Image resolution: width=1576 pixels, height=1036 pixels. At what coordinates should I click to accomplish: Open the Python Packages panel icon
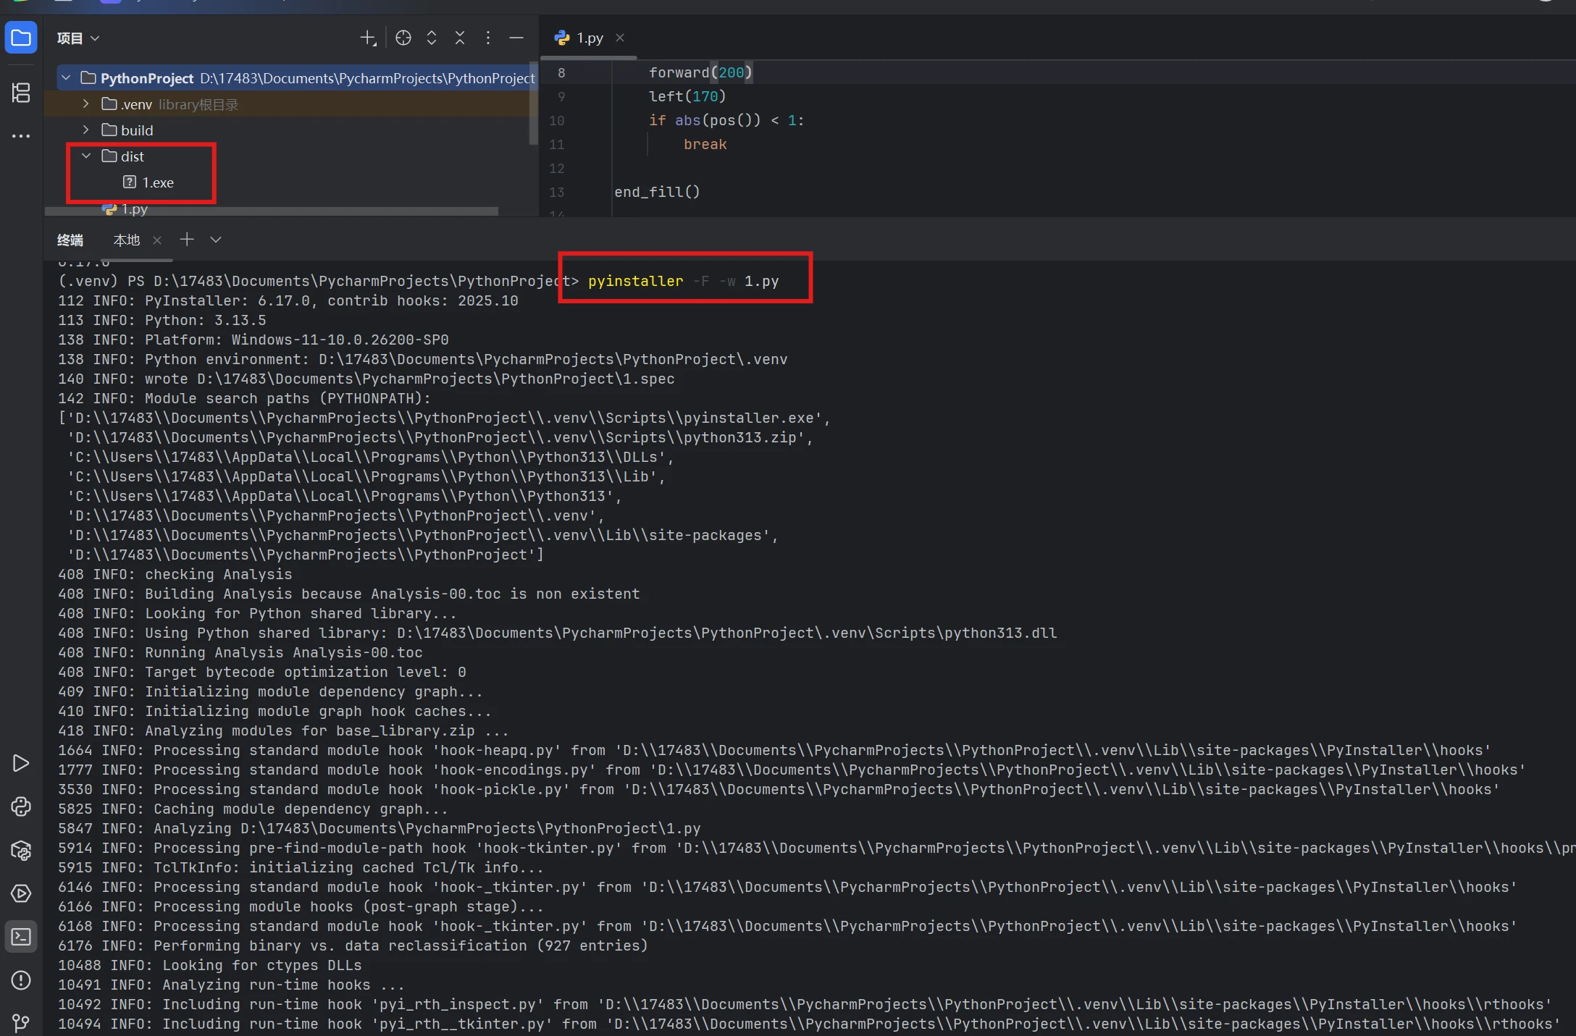coord(21,851)
